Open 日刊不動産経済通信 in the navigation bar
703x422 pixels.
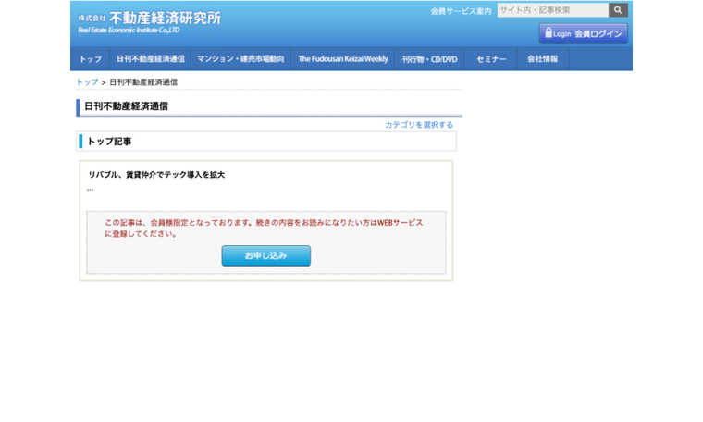click(x=151, y=59)
